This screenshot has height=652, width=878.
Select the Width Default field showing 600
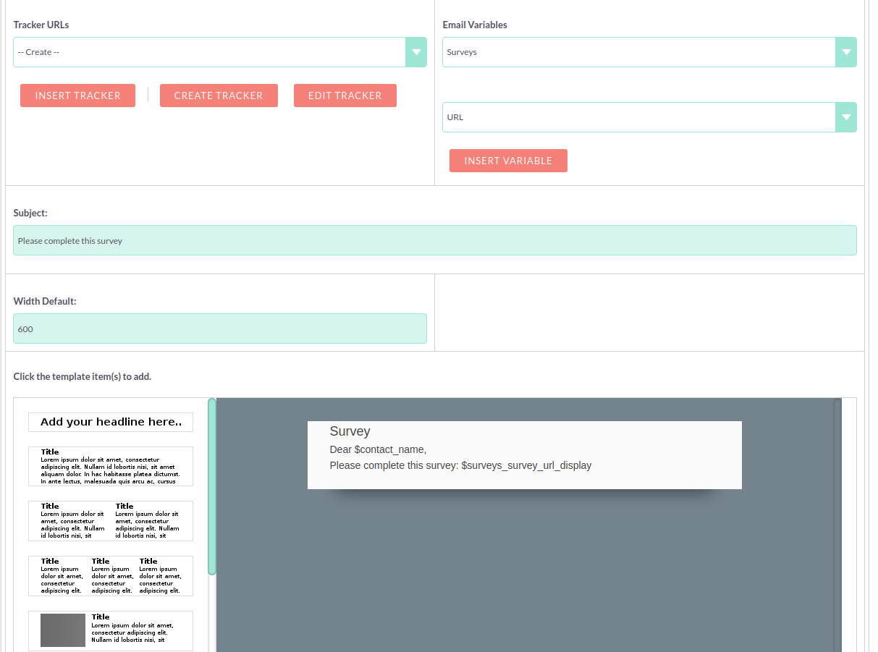click(x=220, y=329)
